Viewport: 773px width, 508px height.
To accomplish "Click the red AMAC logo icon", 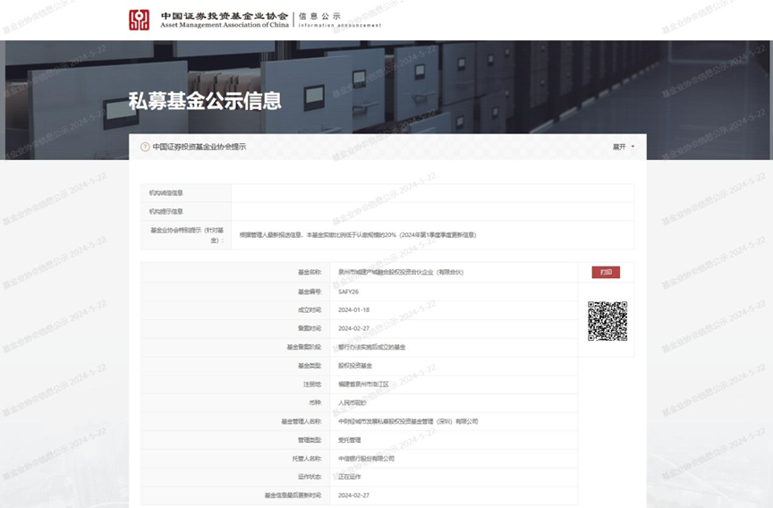I will (x=139, y=20).
